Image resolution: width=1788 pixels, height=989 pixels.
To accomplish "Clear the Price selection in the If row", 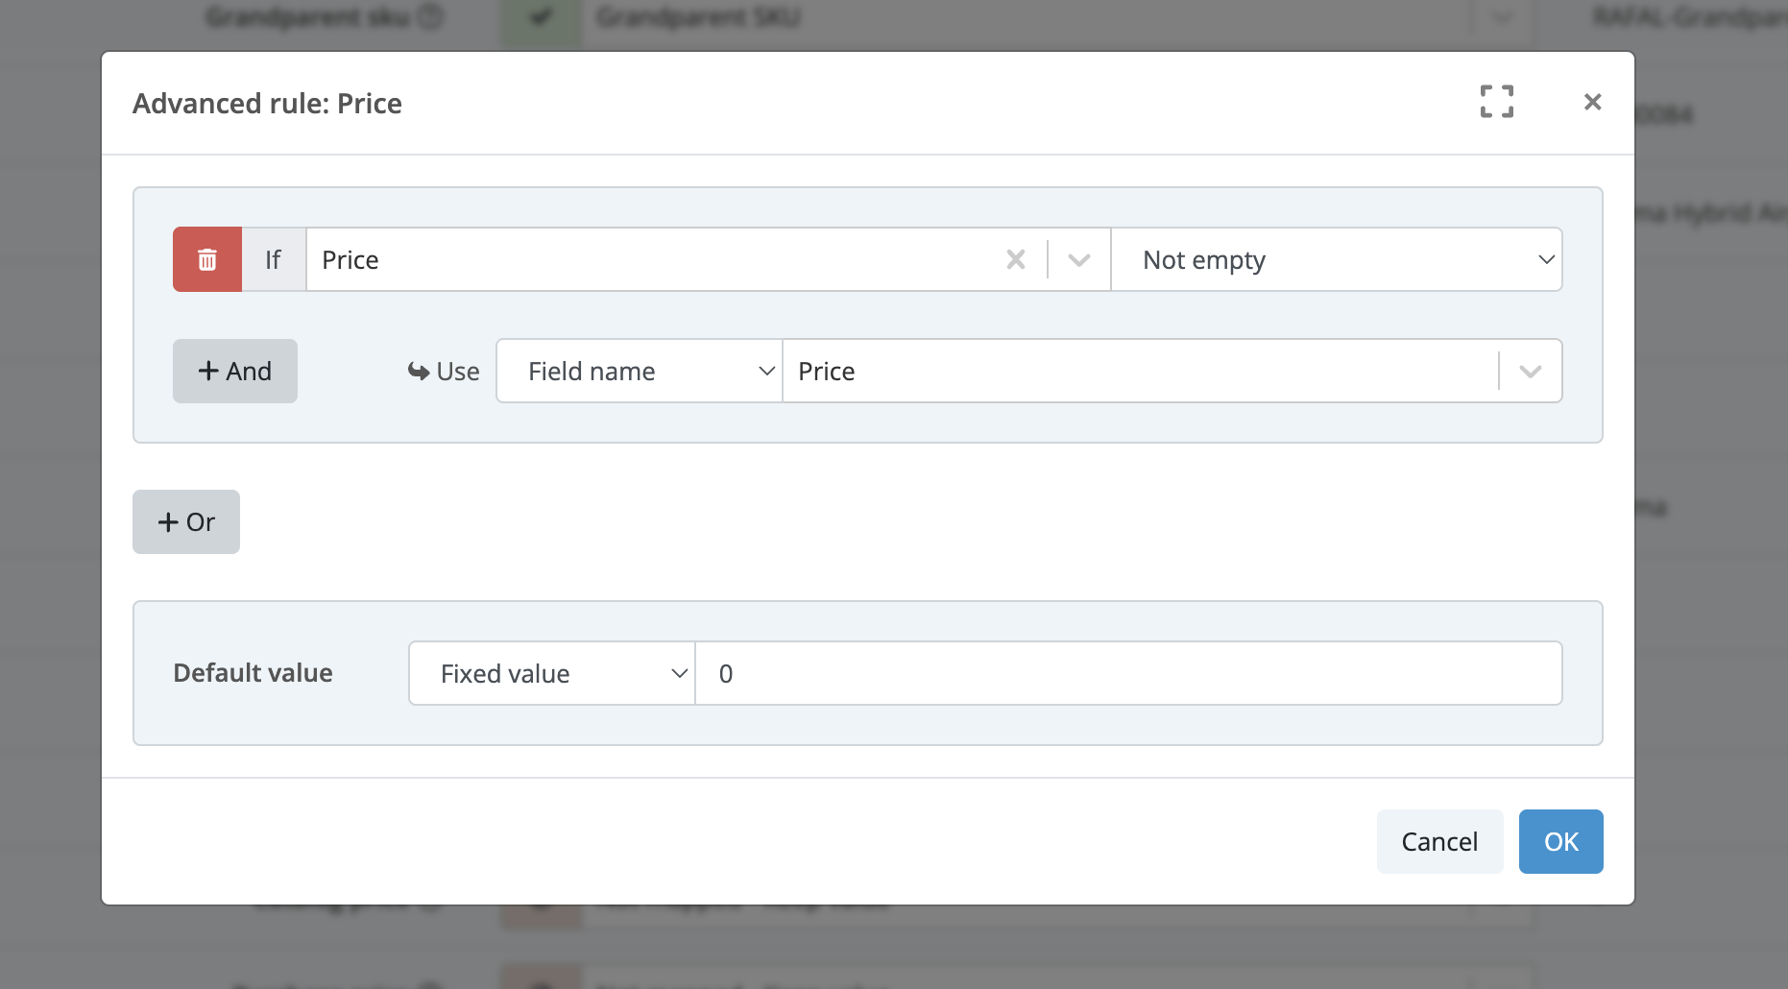I will pyautogui.click(x=1015, y=259).
